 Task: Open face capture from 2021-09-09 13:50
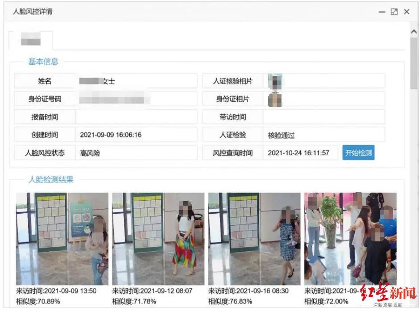(x=62, y=239)
